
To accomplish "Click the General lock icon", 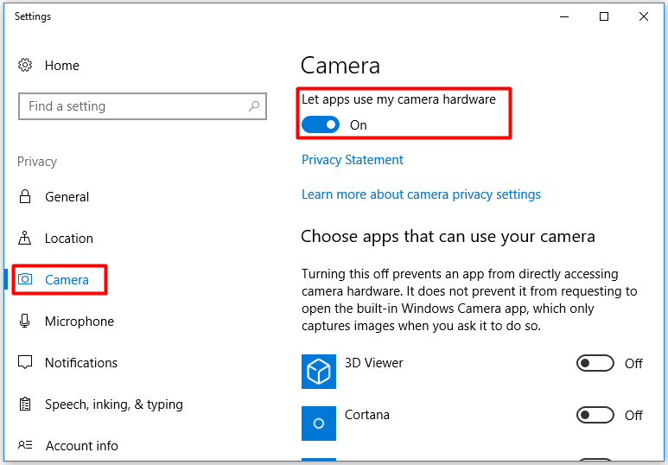I will click(x=25, y=196).
